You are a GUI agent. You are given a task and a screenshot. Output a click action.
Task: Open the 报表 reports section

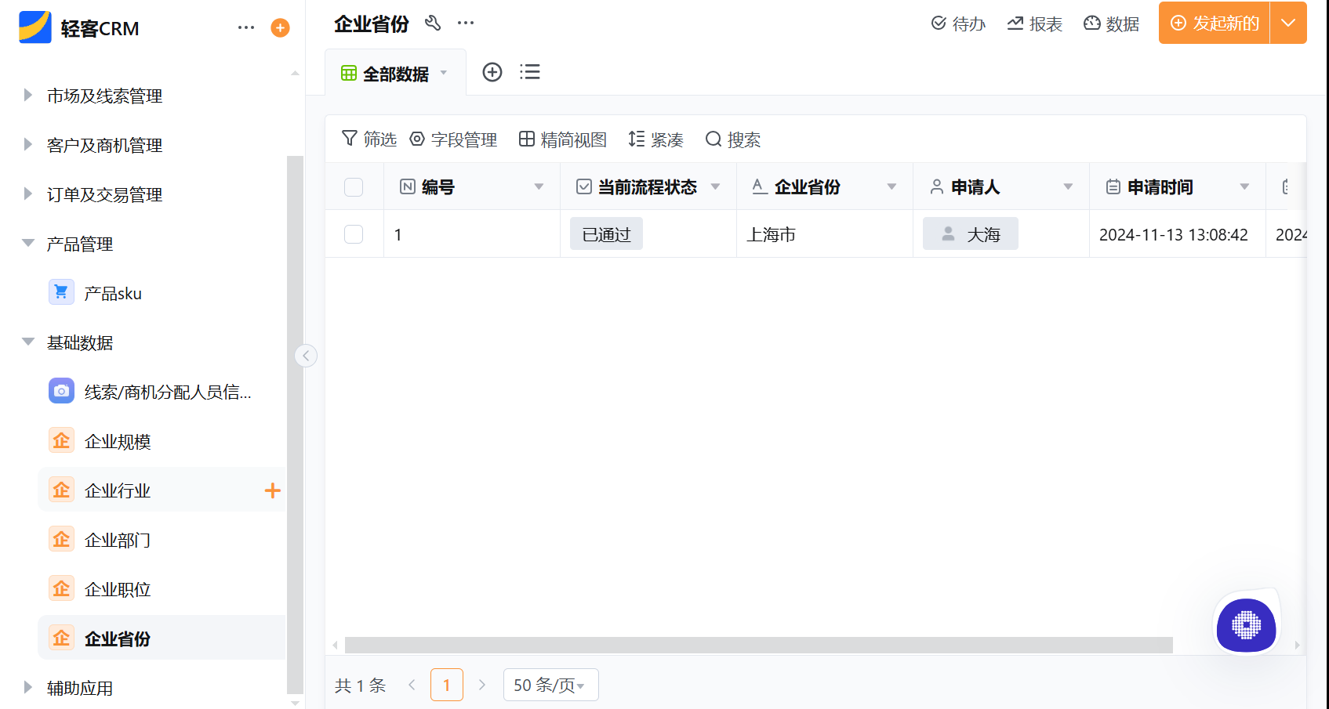pyautogui.click(x=1034, y=24)
